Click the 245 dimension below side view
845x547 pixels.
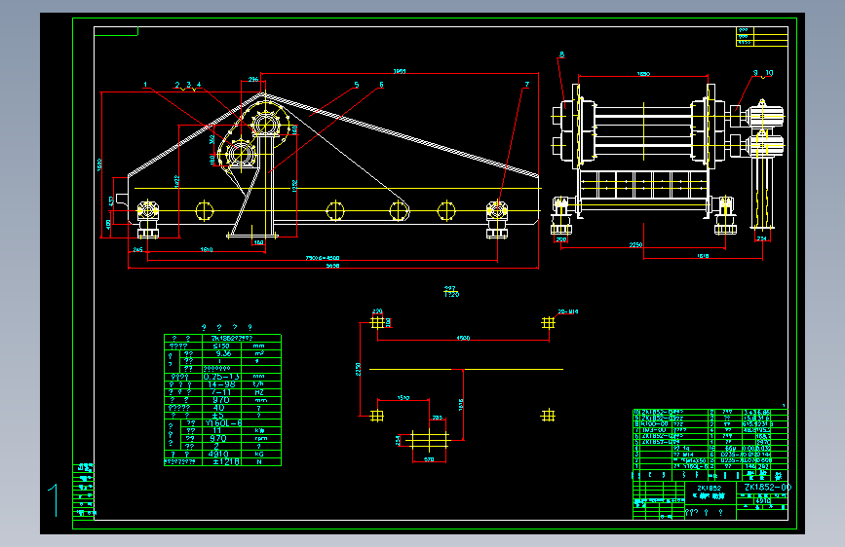coord(137,250)
